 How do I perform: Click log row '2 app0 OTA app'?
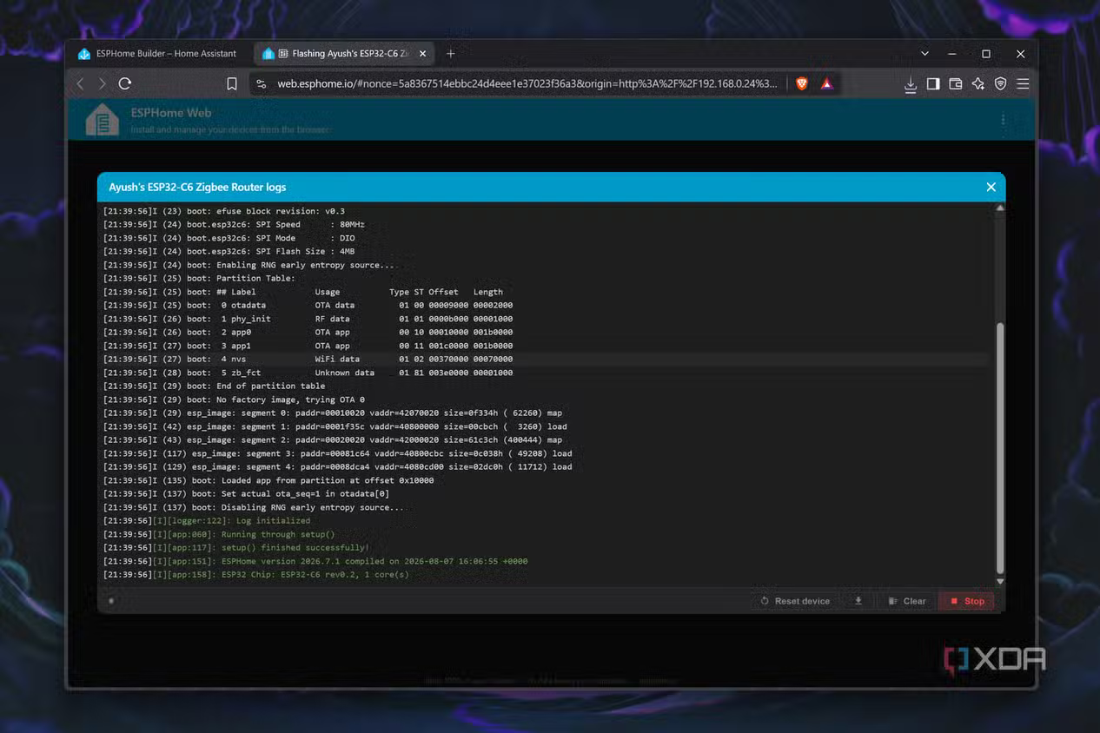point(308,333)
